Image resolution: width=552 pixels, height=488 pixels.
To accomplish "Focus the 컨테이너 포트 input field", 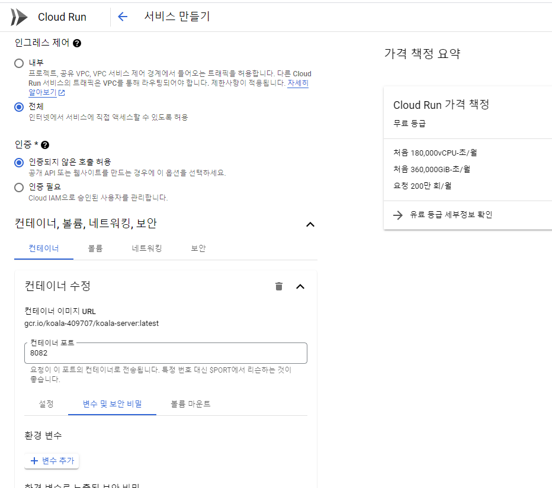I will (x=166, y=353).
